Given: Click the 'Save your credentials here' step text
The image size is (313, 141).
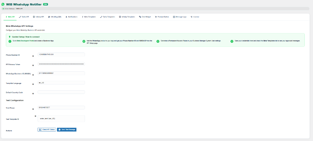Looking at the screenshot, I should (267, 40).
